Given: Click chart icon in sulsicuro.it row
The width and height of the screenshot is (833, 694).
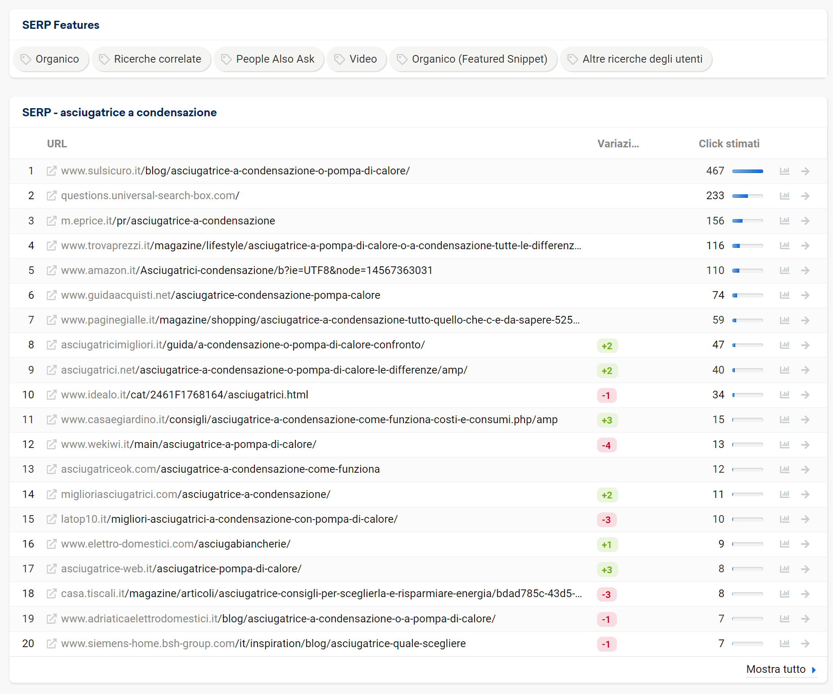Looking at the screenshot, I should (x=785, y=171).
